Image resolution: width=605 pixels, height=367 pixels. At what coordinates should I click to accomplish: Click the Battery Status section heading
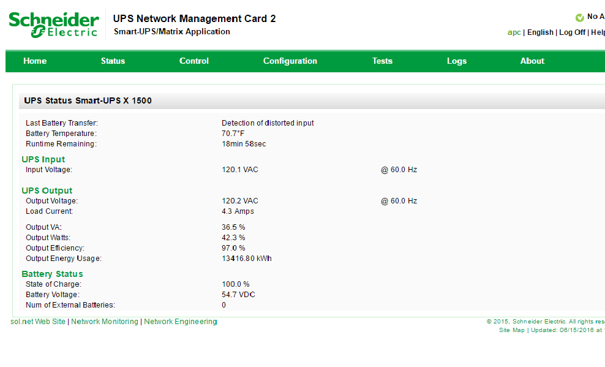[53, 274]
